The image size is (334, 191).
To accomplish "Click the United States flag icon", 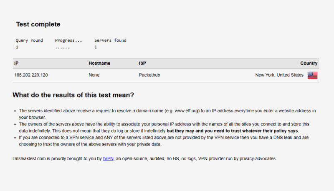I will point(312,75).
